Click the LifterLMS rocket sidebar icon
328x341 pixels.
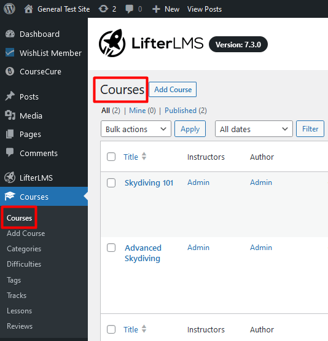point(10,178)
